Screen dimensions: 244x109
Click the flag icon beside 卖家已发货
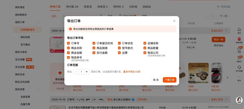[x=226, y=100]
